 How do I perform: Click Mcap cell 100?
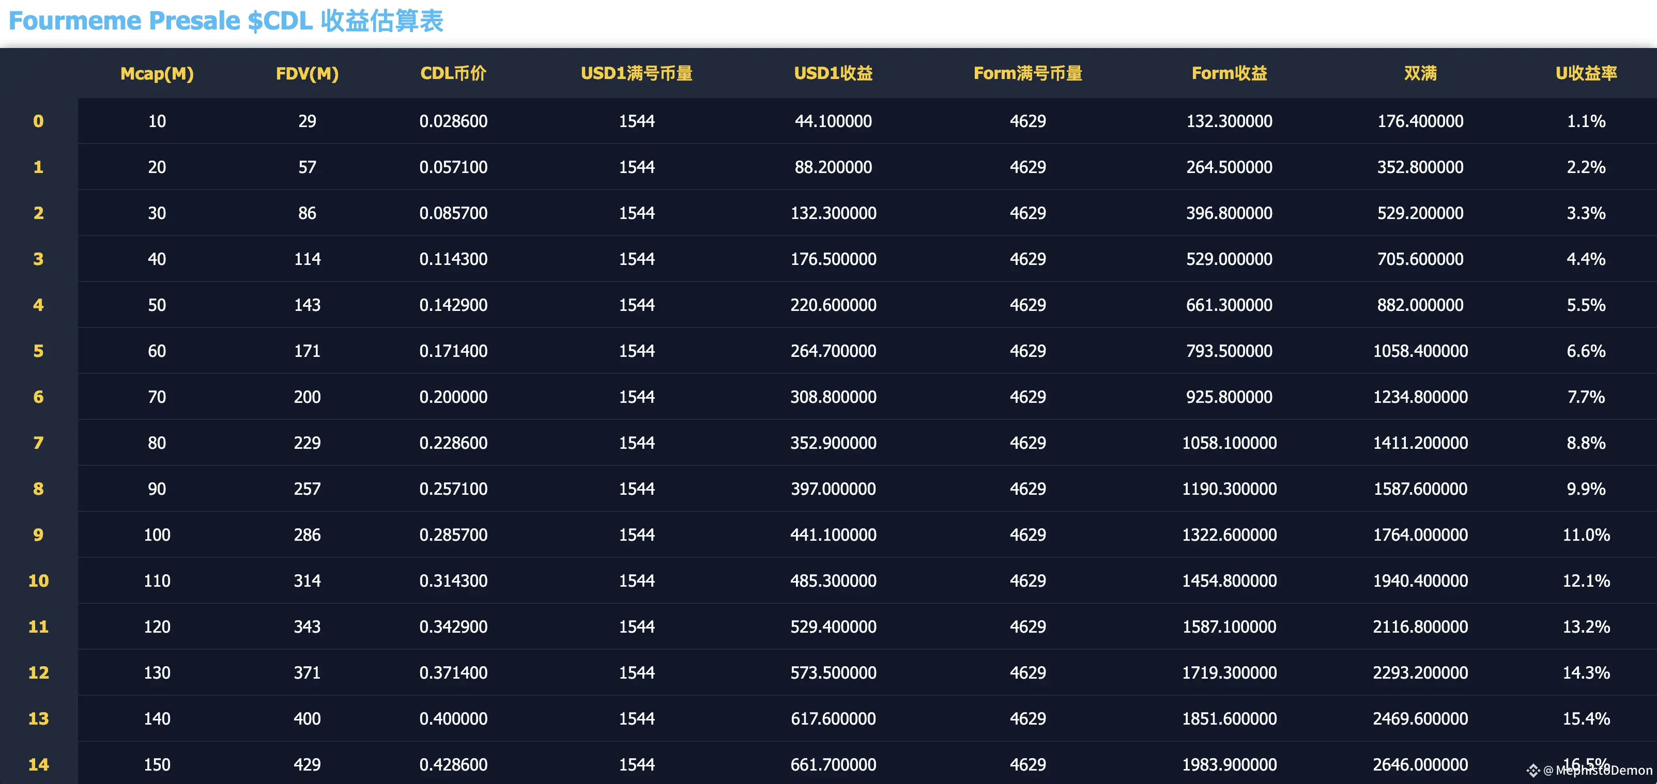[157, 535]
